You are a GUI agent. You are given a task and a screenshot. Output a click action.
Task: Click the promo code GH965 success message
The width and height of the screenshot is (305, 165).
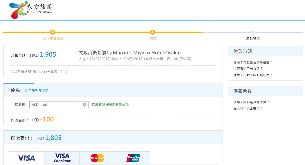coord(110,105)
